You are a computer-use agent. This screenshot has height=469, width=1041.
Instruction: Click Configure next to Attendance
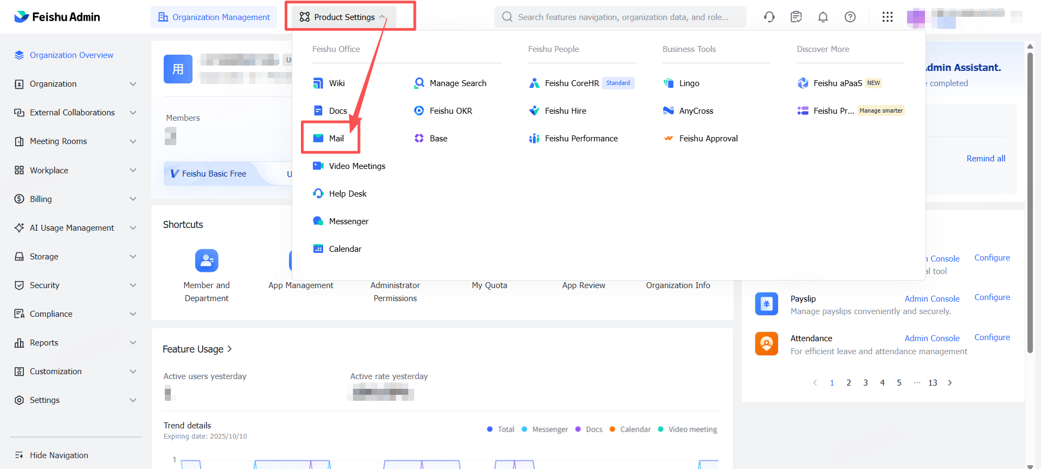[992, 337]
